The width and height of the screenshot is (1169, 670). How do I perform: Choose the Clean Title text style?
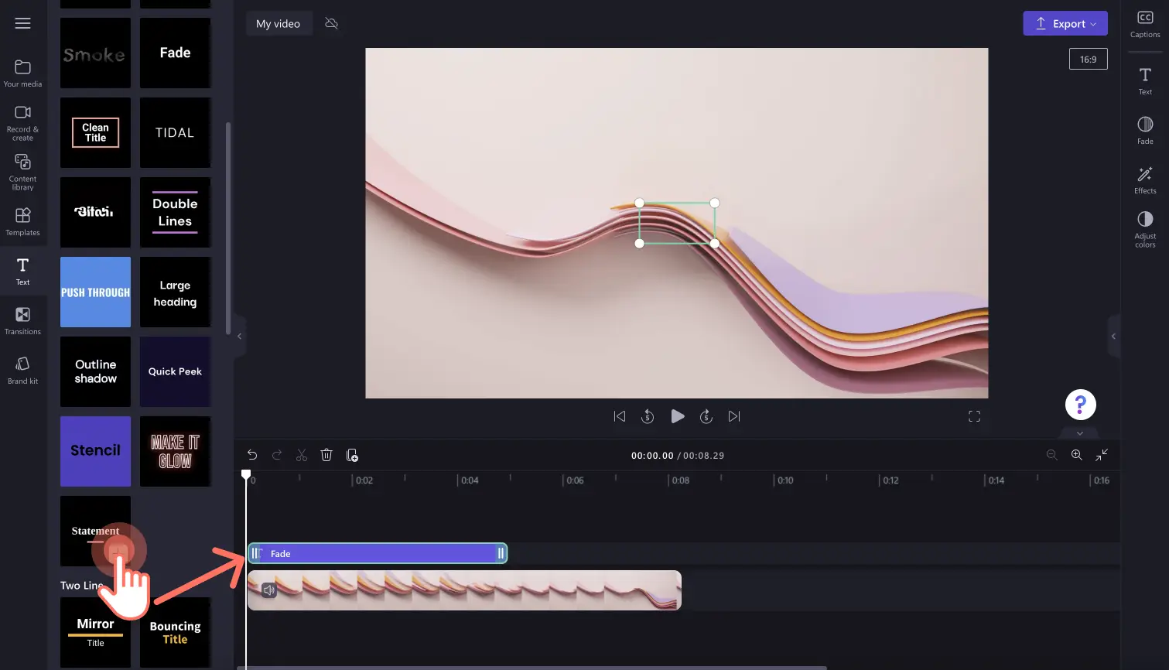(95, 132)
